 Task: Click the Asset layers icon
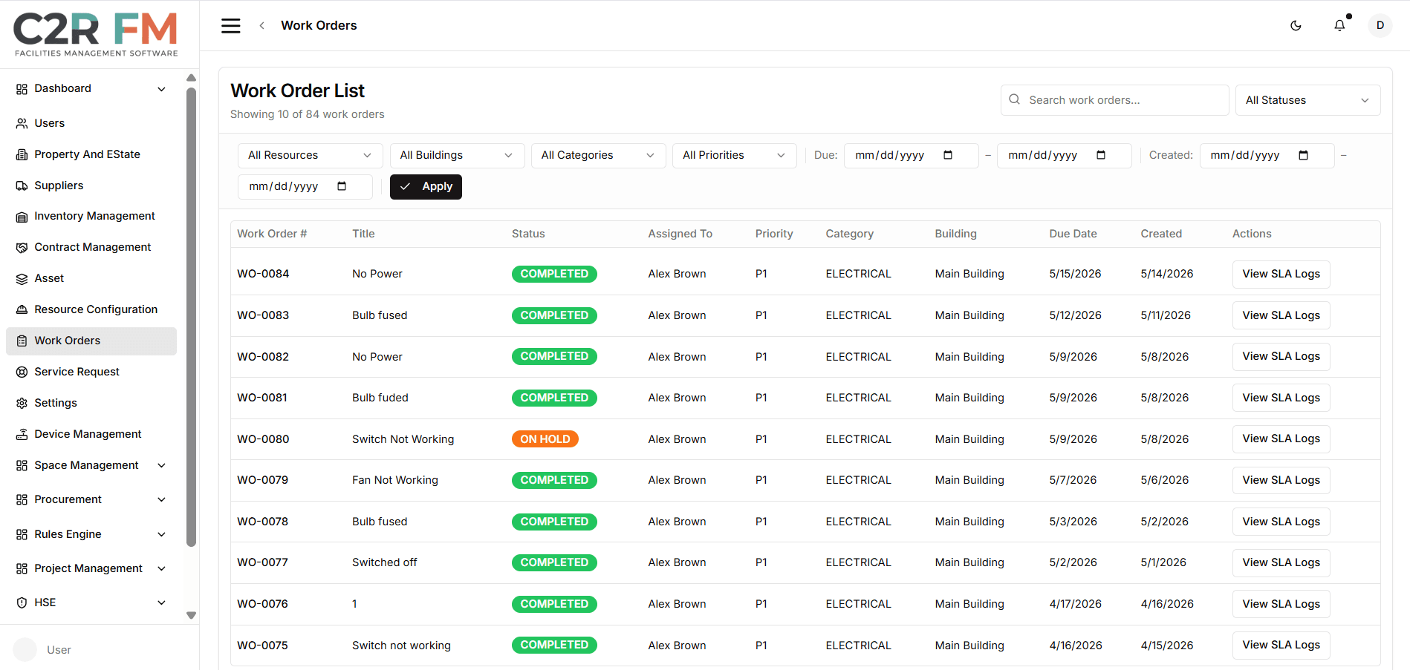(x=22, y=278)
